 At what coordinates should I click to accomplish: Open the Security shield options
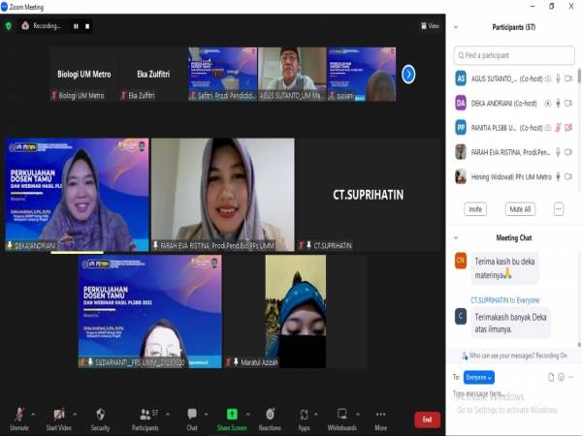100,417
